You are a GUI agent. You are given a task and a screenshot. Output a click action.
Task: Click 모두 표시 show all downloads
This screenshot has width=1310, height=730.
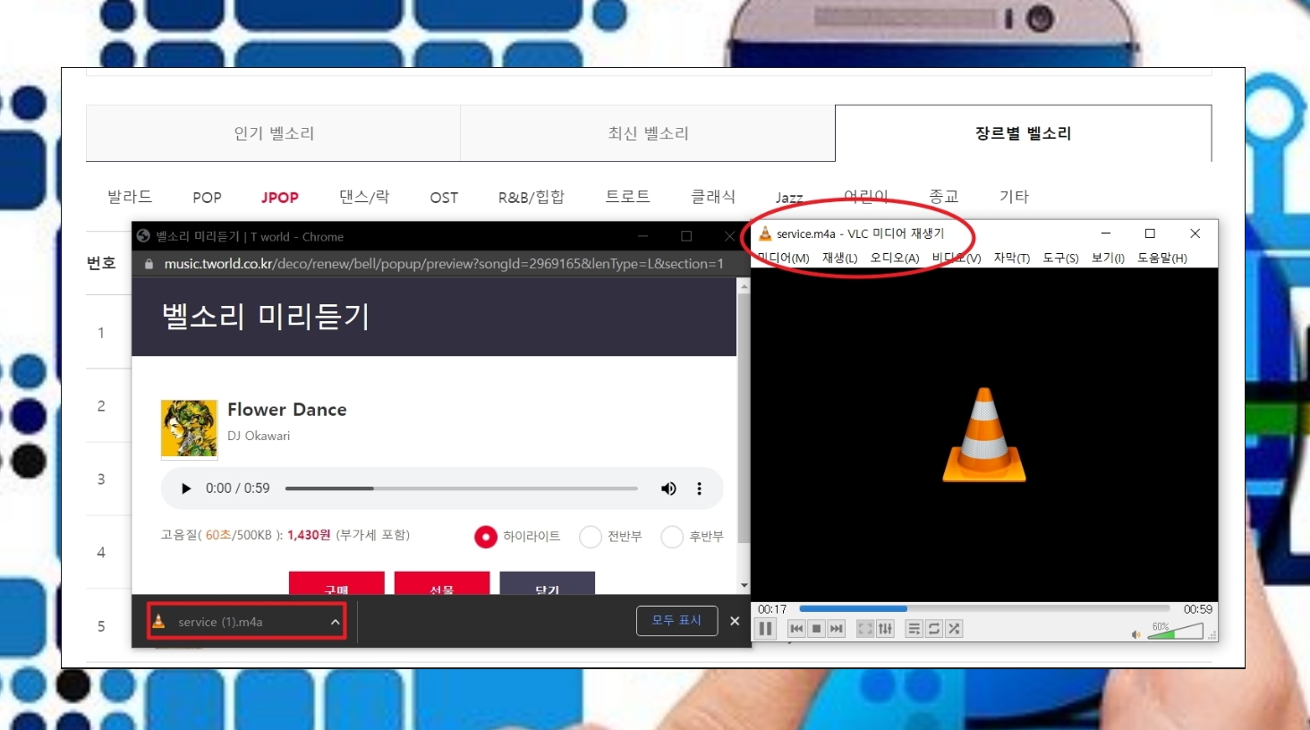pos(676,620)
